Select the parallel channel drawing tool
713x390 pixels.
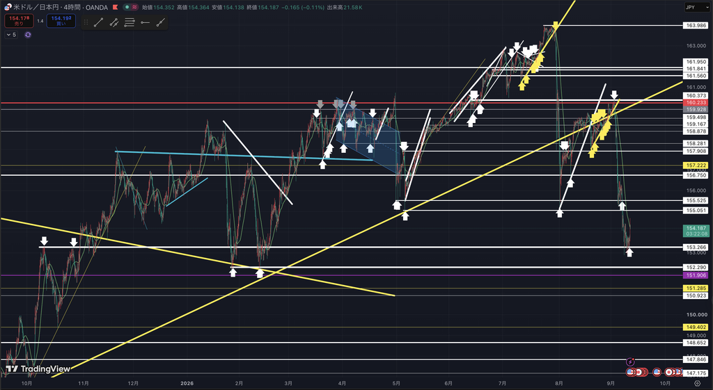point(114,22)
